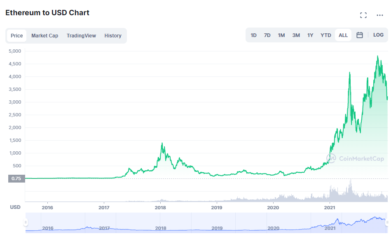Toggle the LOG scale button
Image resolution: width=391 pixels, height=236 pixels.
coord(378,35)
